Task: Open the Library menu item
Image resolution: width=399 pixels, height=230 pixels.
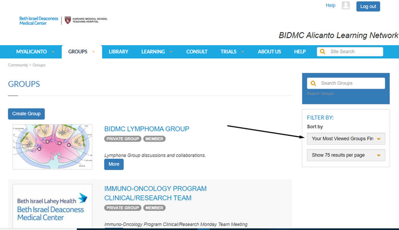Action: pyautogui.click(x=118, y=52)
